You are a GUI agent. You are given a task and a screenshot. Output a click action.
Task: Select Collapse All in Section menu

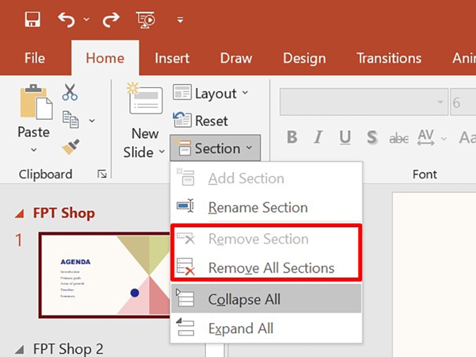(x=266, y=299)
